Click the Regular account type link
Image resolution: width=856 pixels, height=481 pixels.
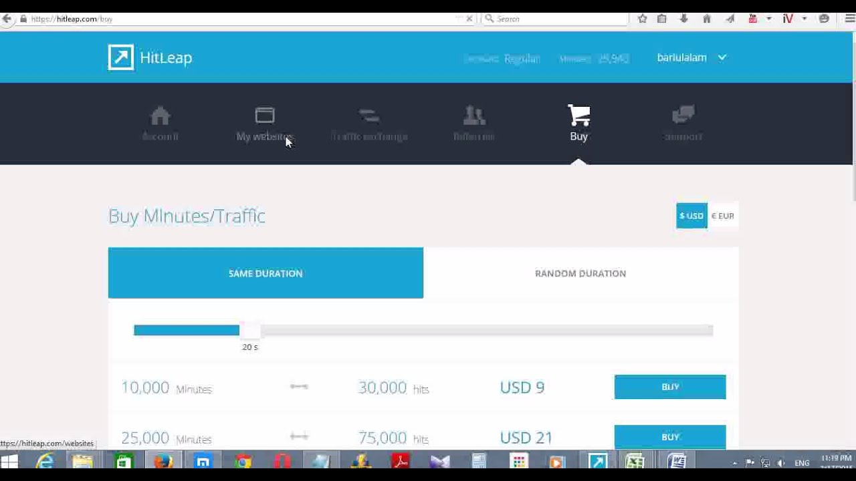[522, 59]
